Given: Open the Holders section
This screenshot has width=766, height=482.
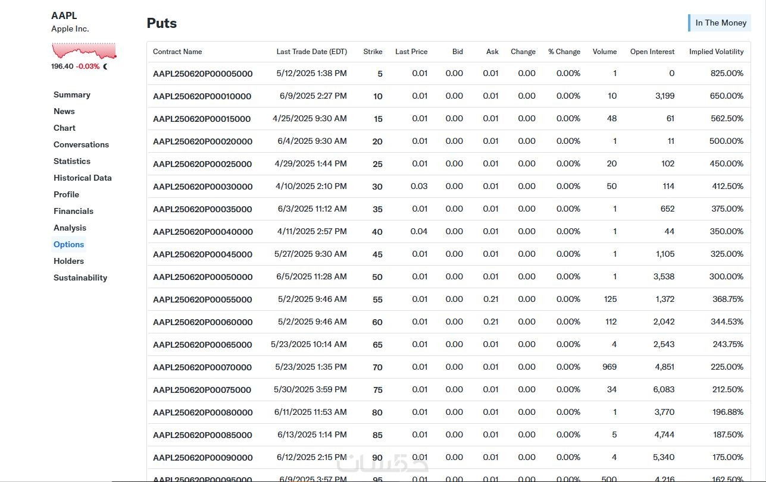Looking at the screenshot, I should click(69, 261).
